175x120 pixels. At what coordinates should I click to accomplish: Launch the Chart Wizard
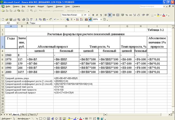click(x=86, y=19)
